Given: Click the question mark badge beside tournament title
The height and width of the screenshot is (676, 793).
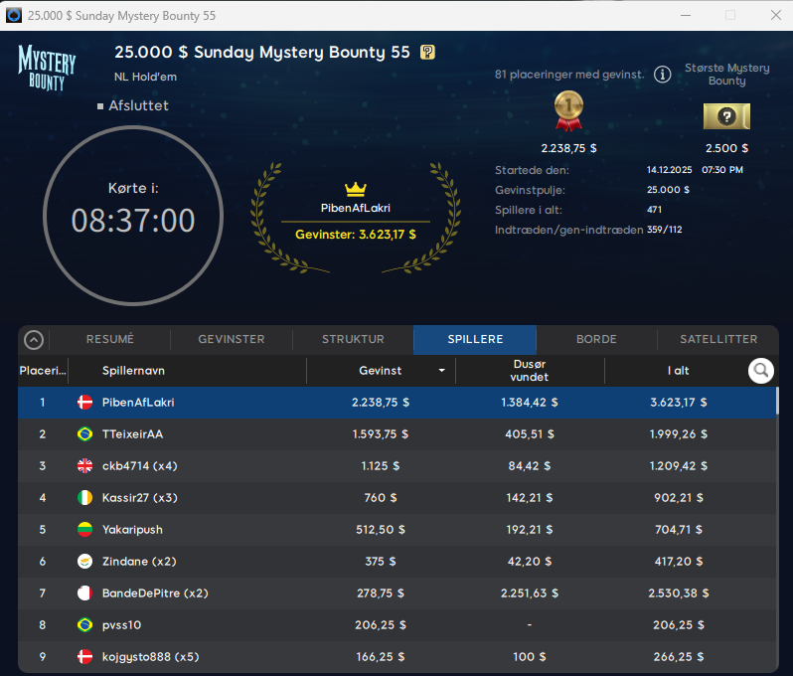Looking at the screenshot, I should (427, 53).
